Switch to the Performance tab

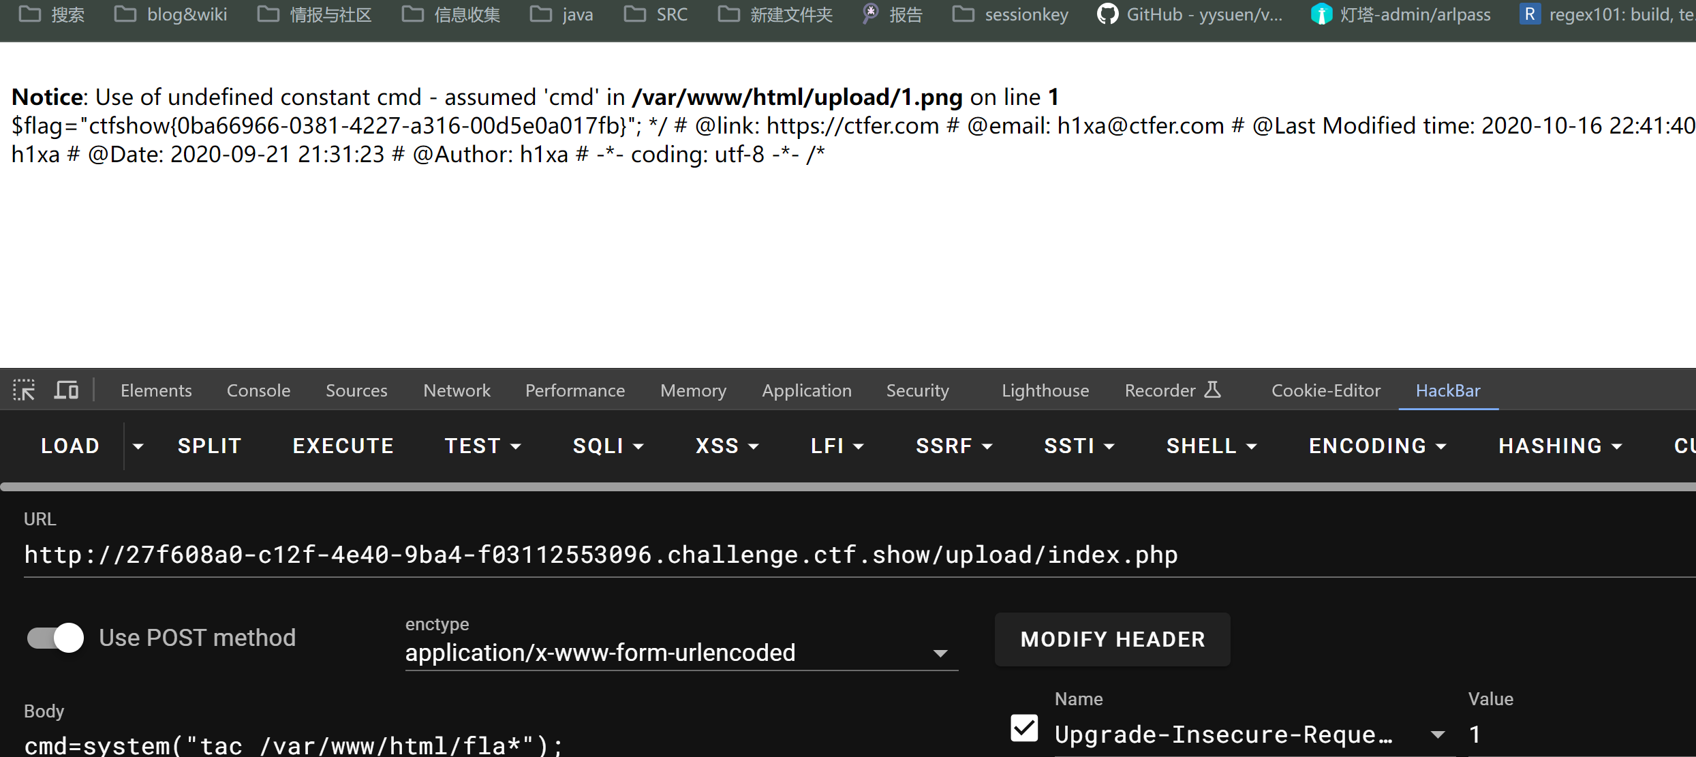575,390
